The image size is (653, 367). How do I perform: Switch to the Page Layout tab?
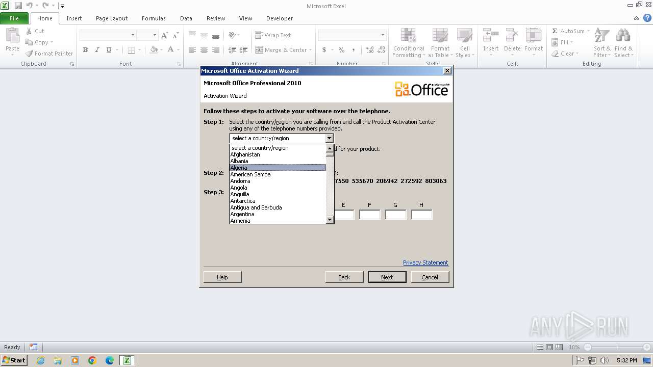pyautogui.click(x=112, y=18)
